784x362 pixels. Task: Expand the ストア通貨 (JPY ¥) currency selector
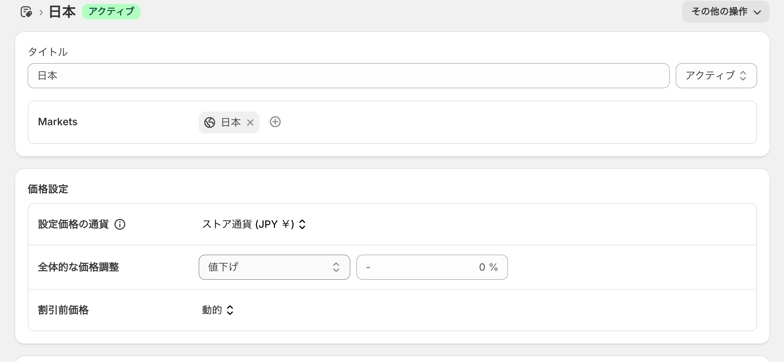254,224
